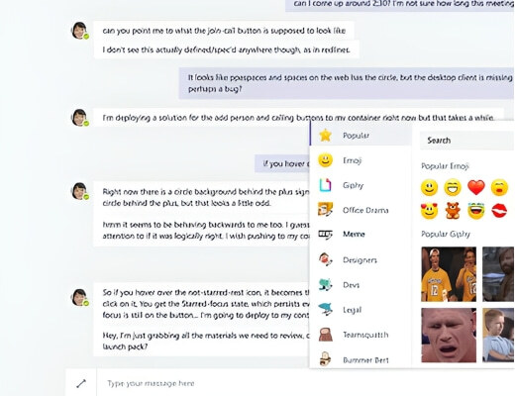Open the Meme category

tap(360, 235)
